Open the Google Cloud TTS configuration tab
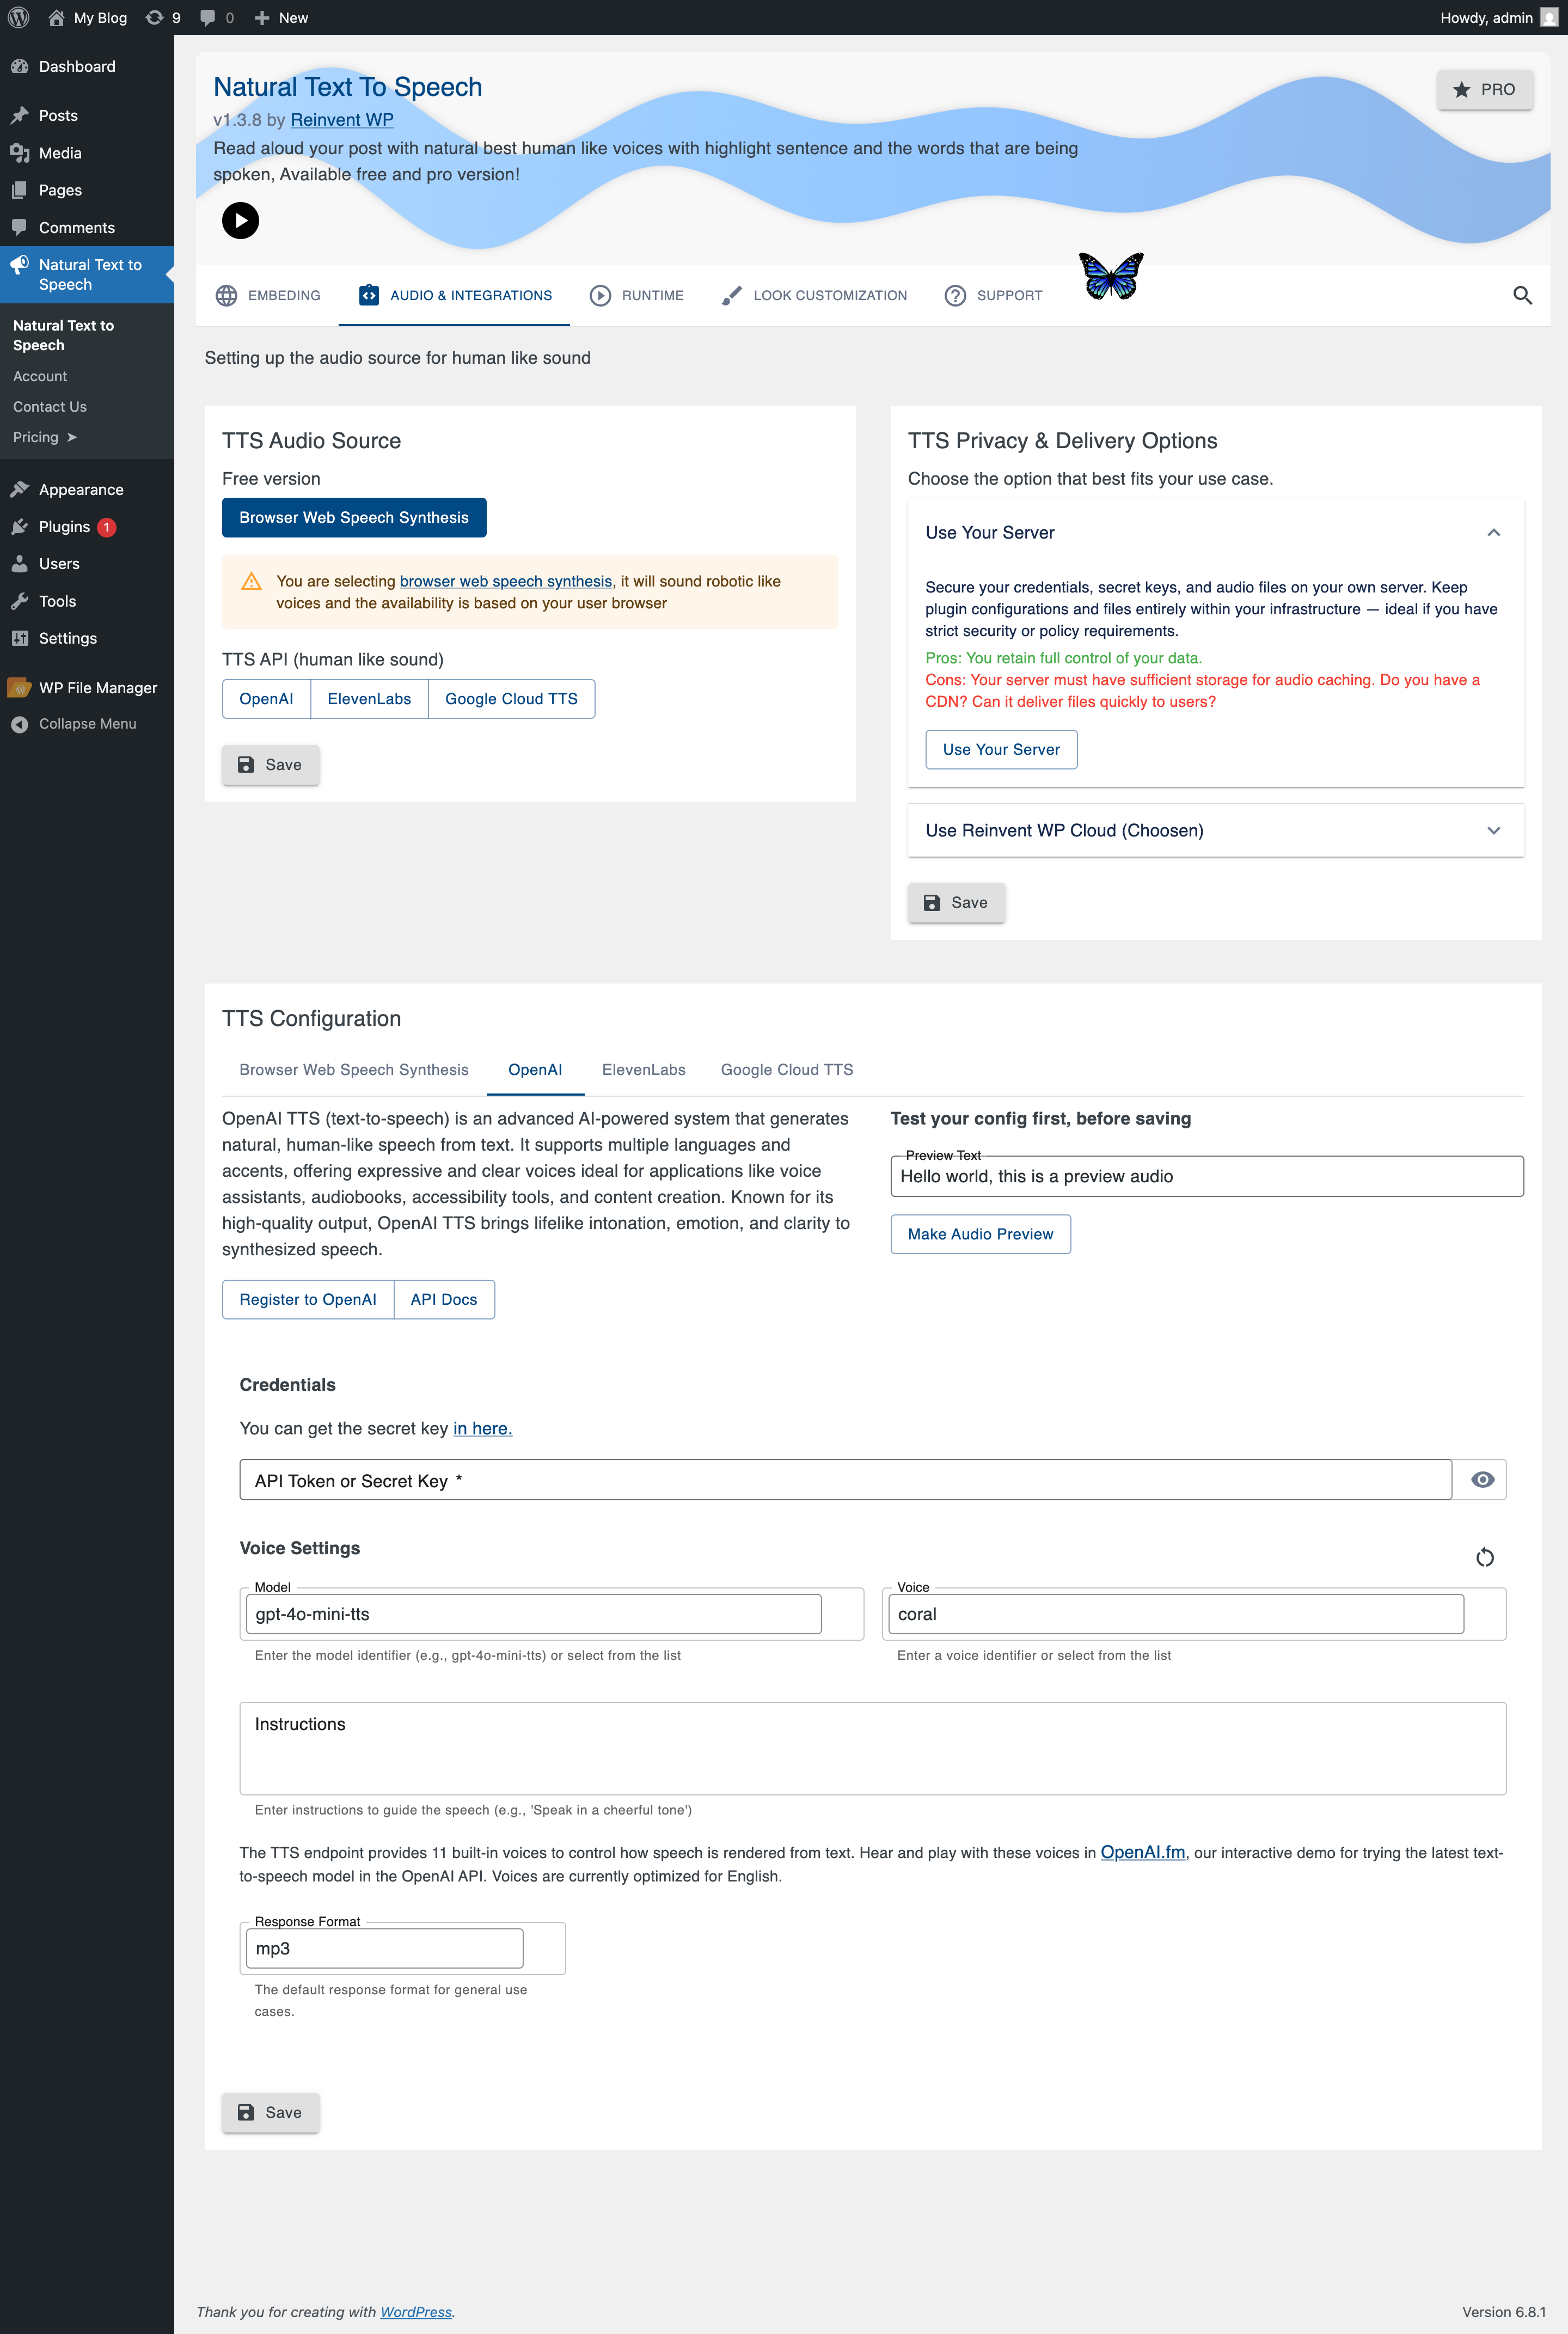Image resolution: width=1568 pixels, height=2334 pixels. (x=787, y=1070)
